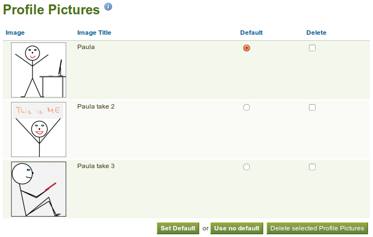Viewport: 373px width, 237px height.
Task: Click the 'Paula take 3' title text
Action: (x=96, y=166)
